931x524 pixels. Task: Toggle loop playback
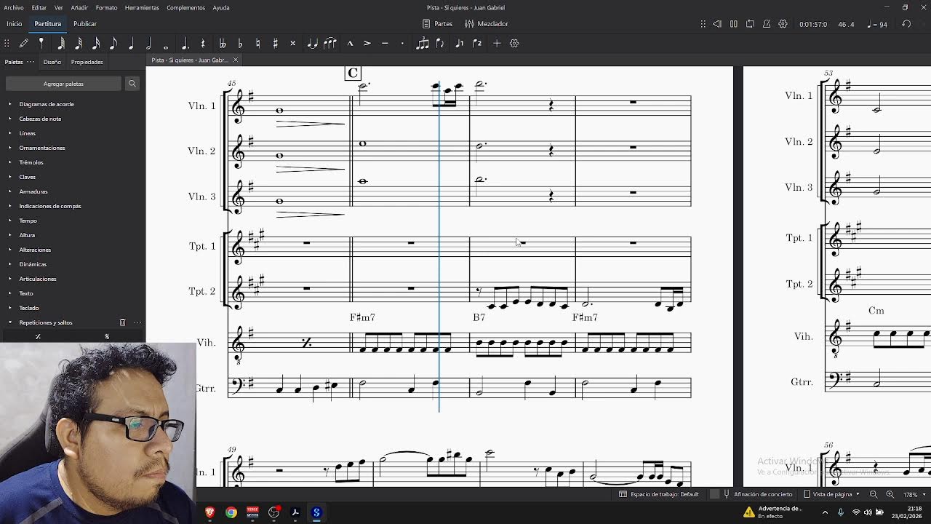point(751,24)
